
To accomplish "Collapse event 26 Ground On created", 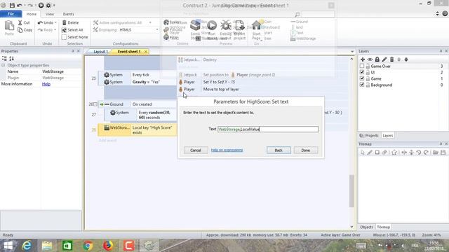I will tap(95, 104).
